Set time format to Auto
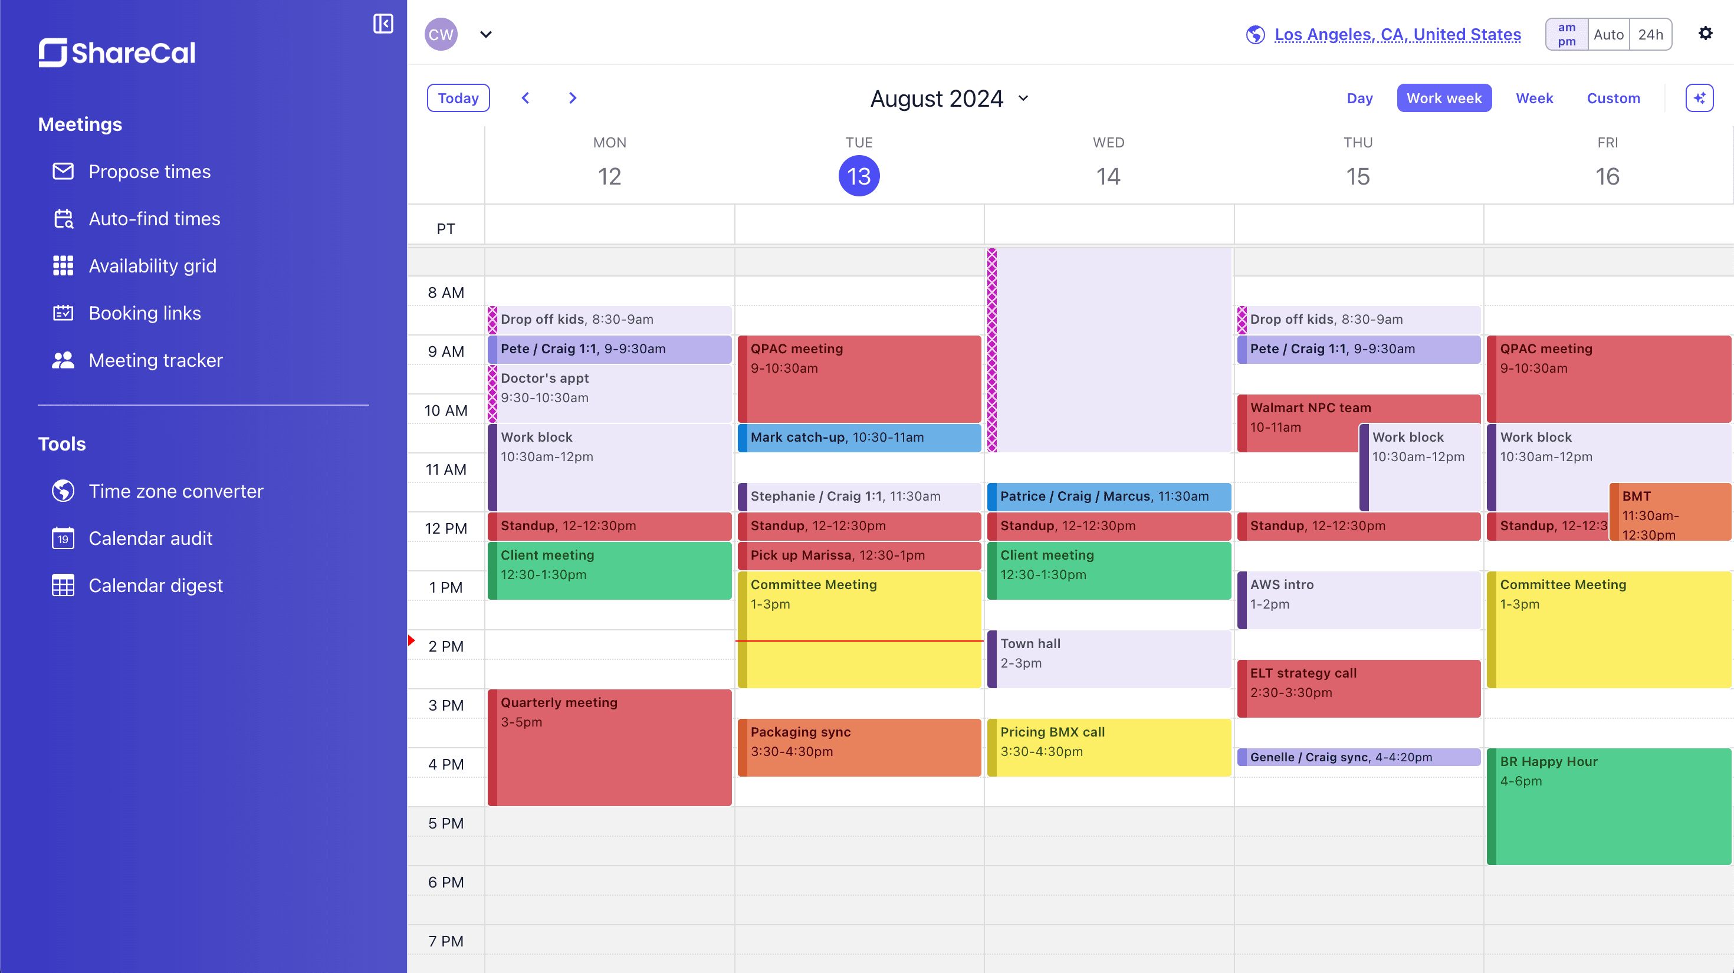The image size is (1734, 973). tap(1608, 34)
